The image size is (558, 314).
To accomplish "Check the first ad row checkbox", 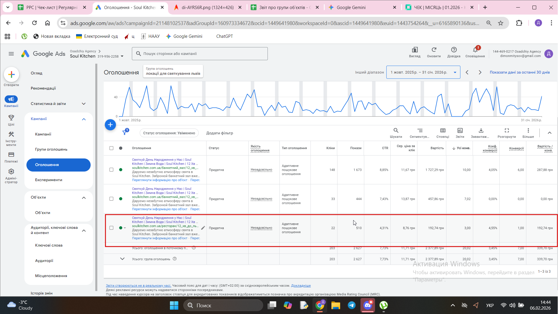I will coord(111,170).
